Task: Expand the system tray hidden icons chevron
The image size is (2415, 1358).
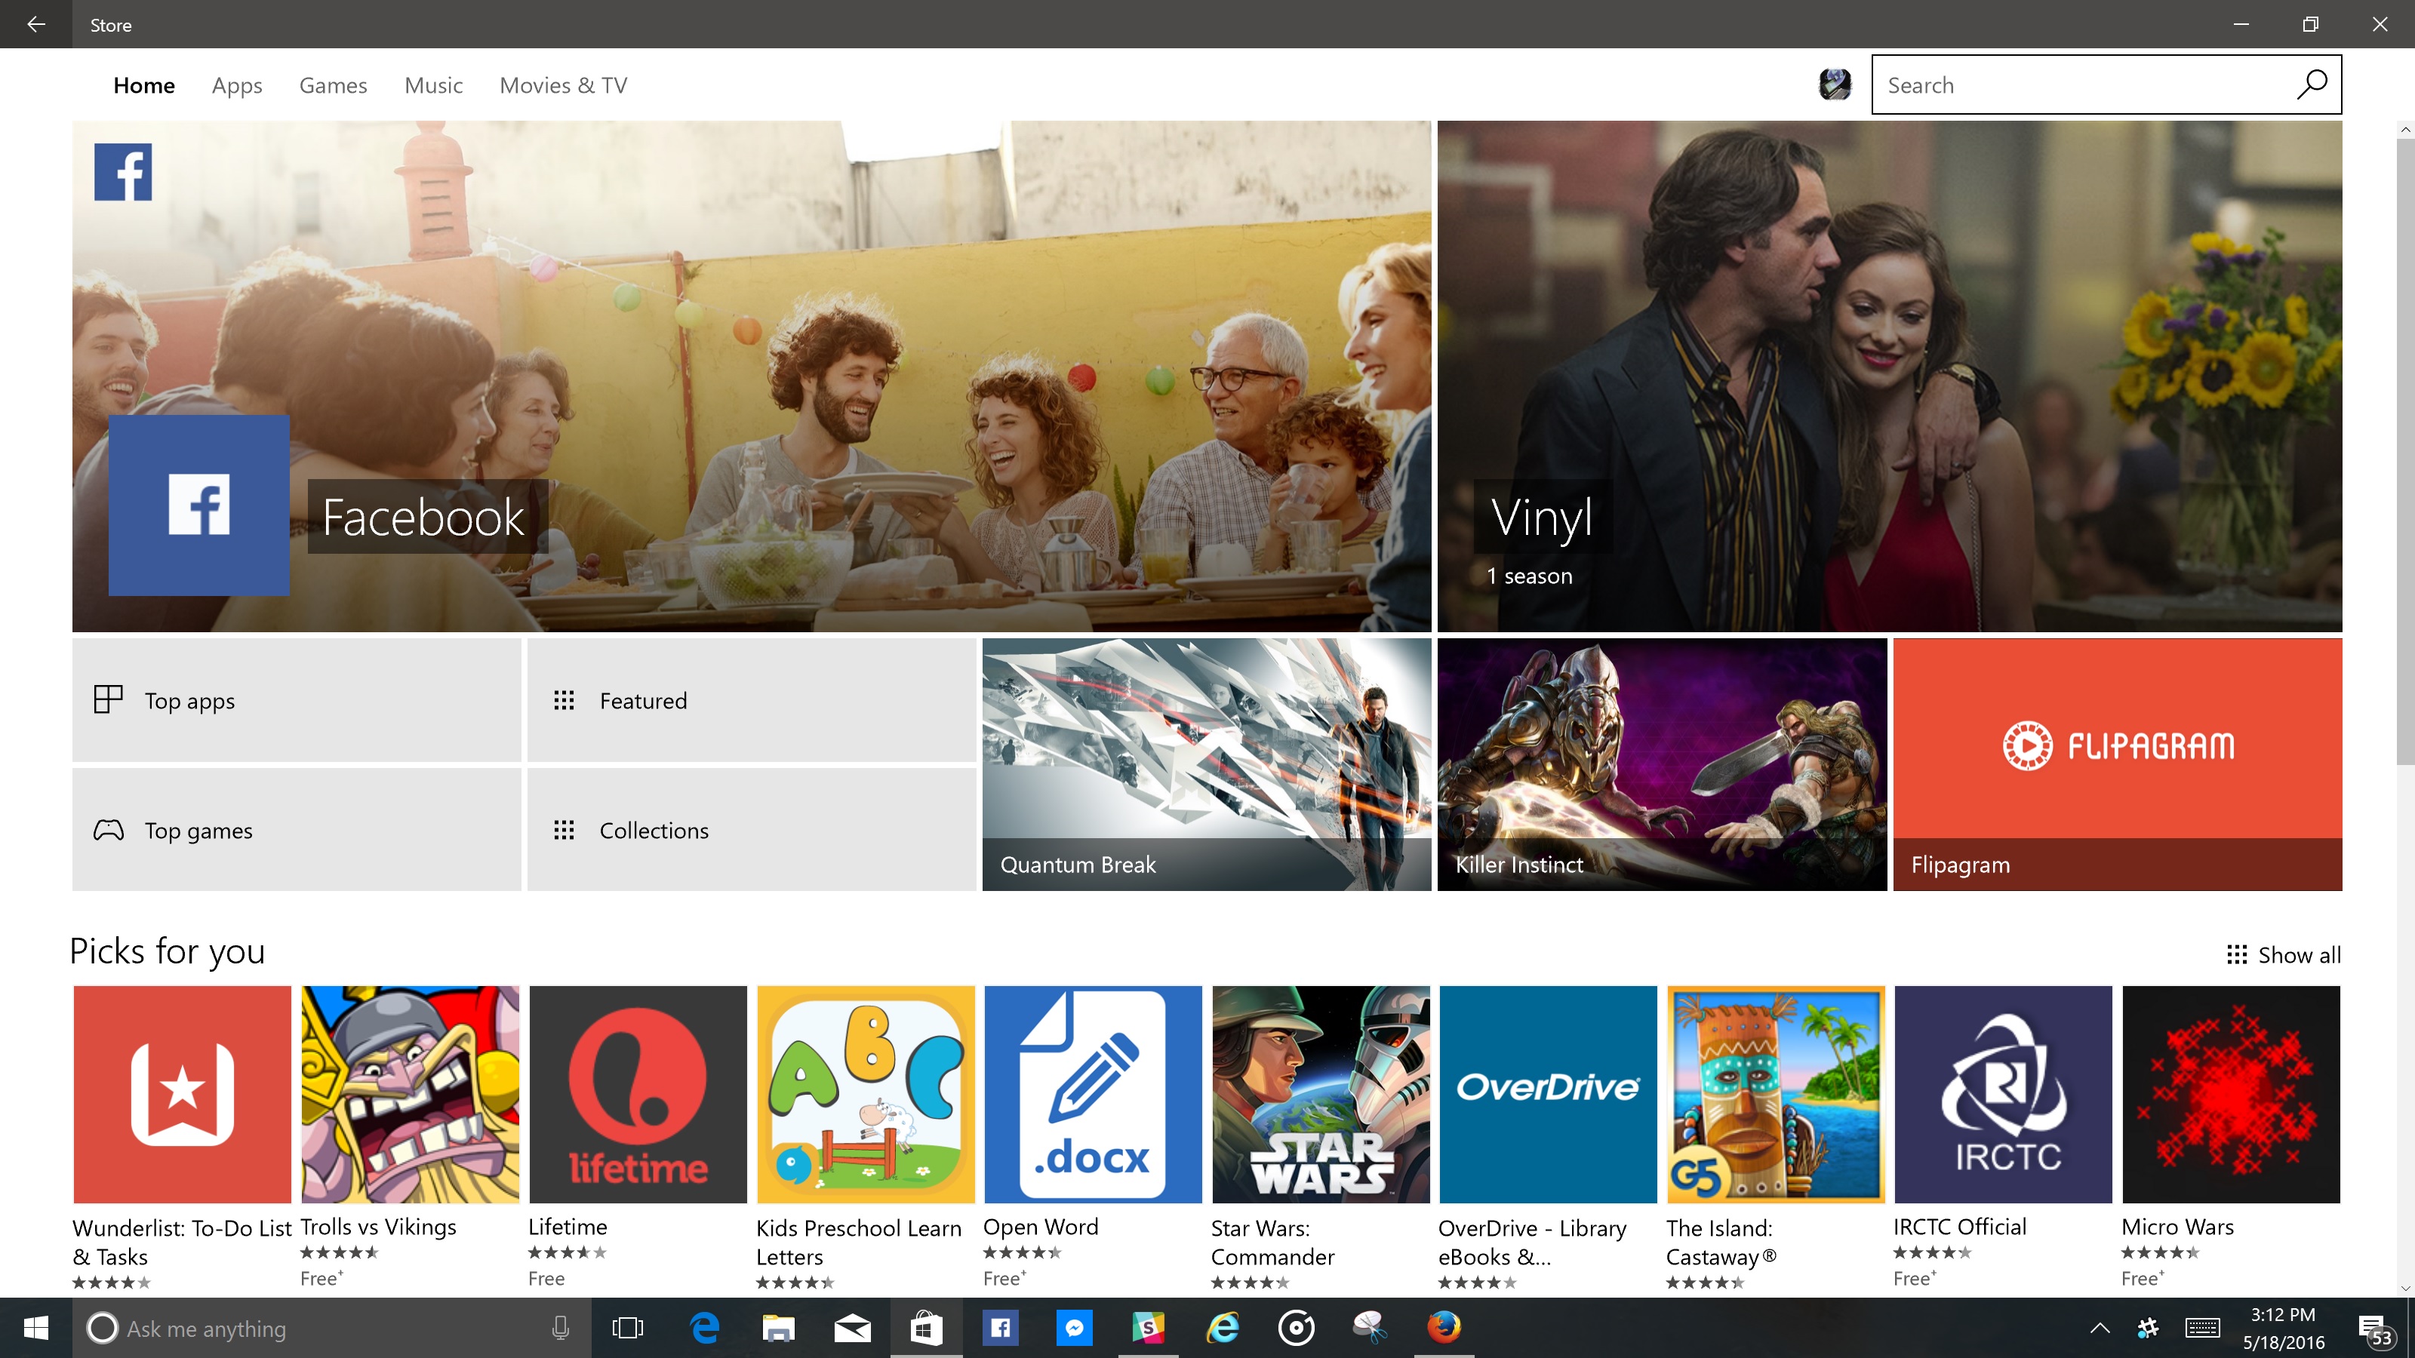Action: (2100, 1328)
